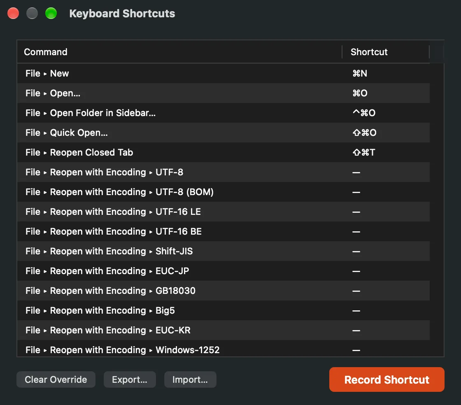This screenshot has width=461, height=405.
Task: Select the File ▸ New row
Action: pos(224,73)
